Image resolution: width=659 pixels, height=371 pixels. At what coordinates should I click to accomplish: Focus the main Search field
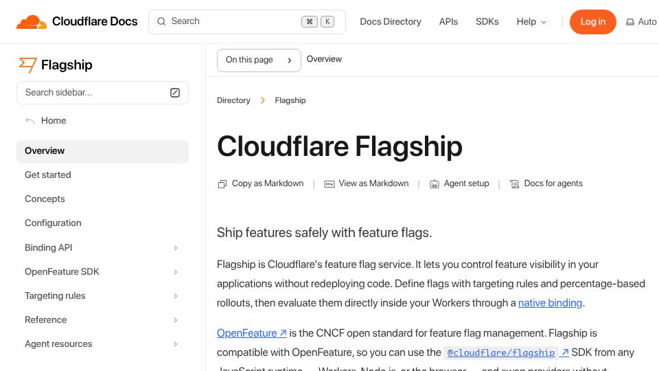[x=247, y=22]
